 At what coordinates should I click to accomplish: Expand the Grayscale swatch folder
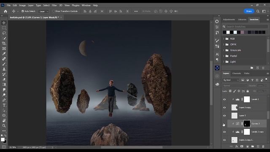coord(224,50)
